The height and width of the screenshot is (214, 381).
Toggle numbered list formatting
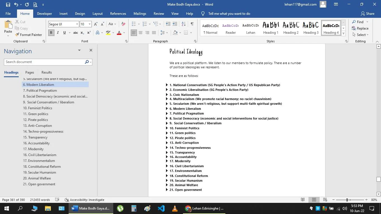(145, 24)
